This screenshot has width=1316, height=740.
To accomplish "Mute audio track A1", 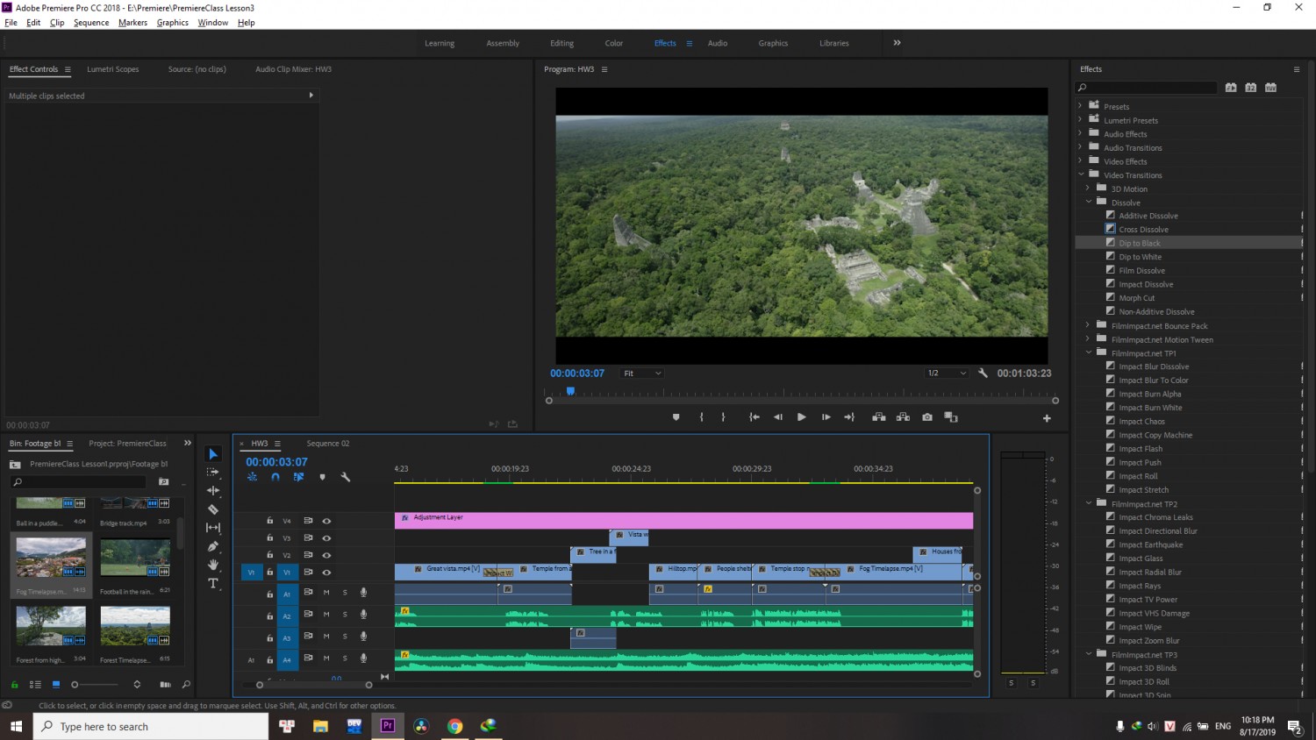I will tap(326, 593).
